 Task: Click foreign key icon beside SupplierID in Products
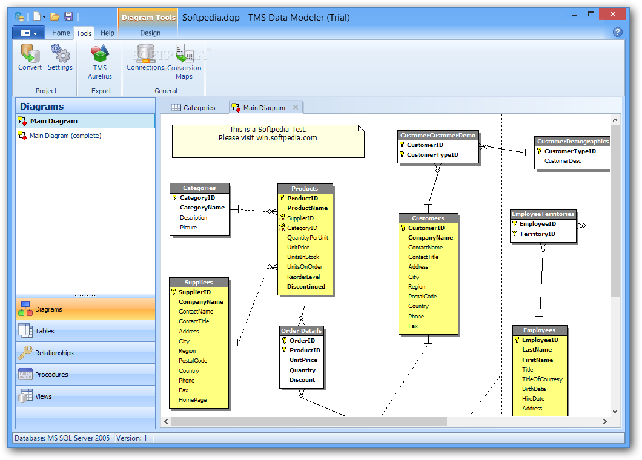pyautogui.click(x=282, y=218)
